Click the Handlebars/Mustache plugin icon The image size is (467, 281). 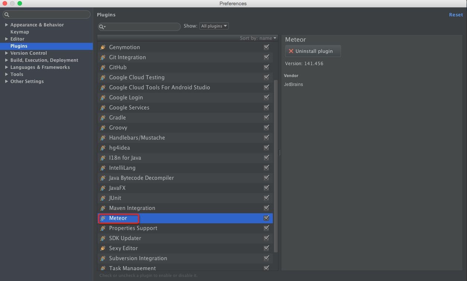pos(103,138)
